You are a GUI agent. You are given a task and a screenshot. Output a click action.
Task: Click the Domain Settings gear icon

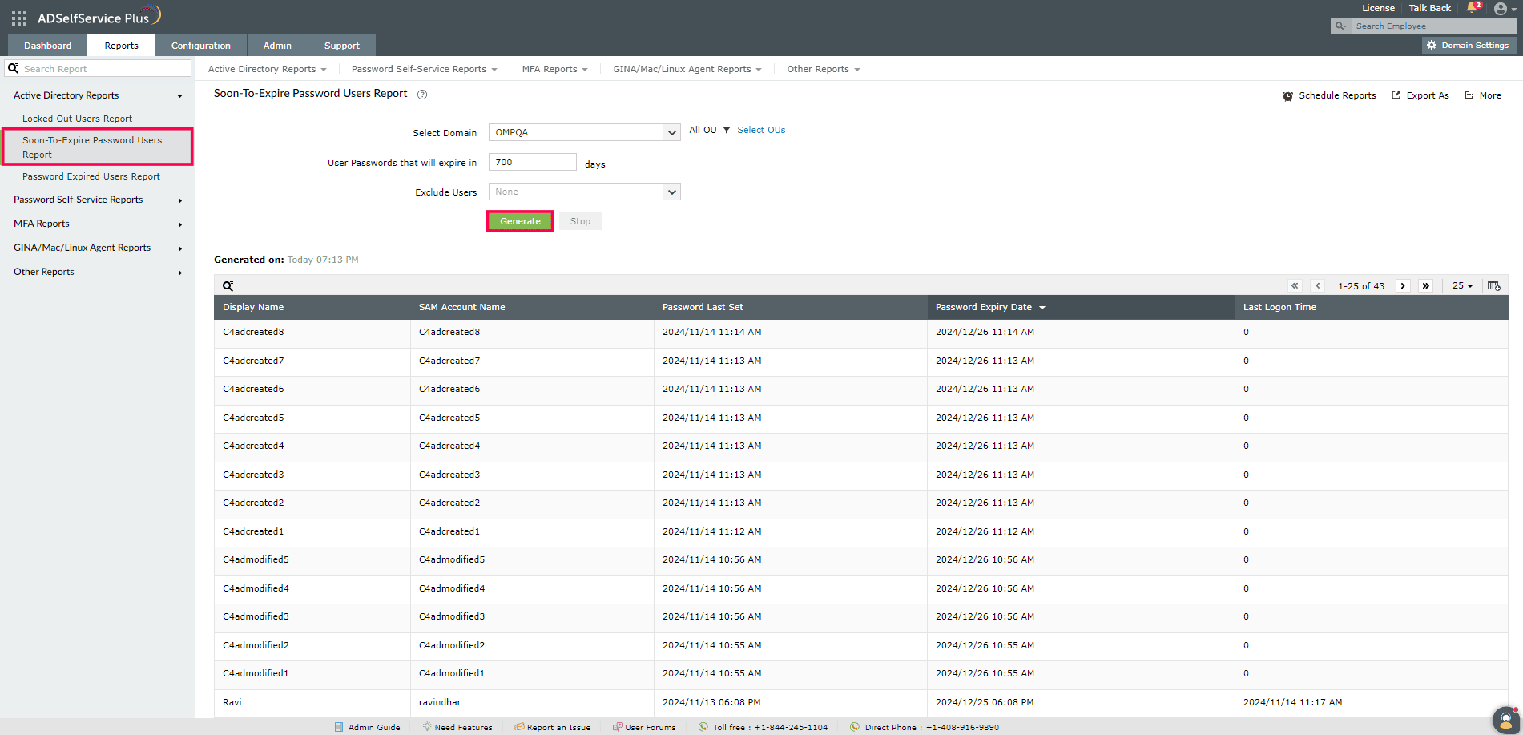pos(1432,46)
